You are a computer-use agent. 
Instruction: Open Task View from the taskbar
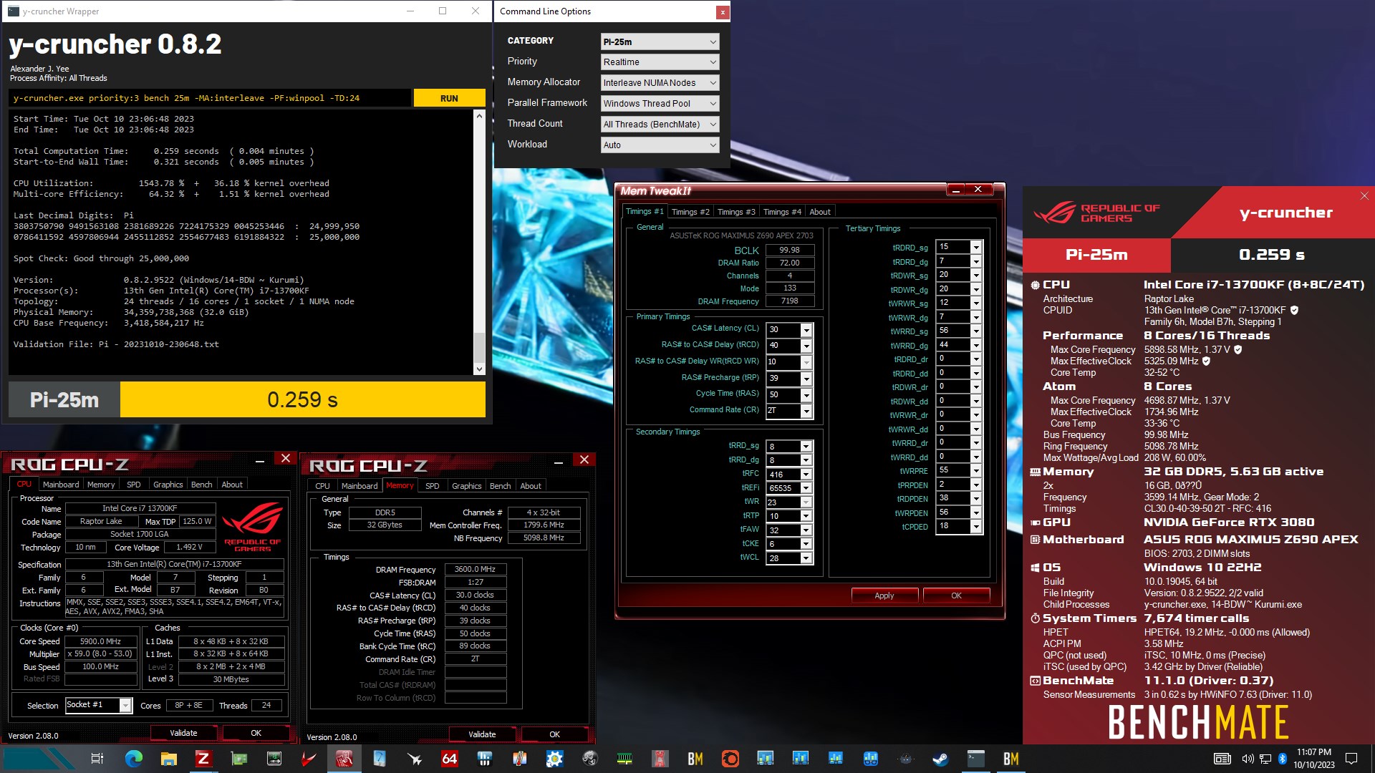pos(97,759)
